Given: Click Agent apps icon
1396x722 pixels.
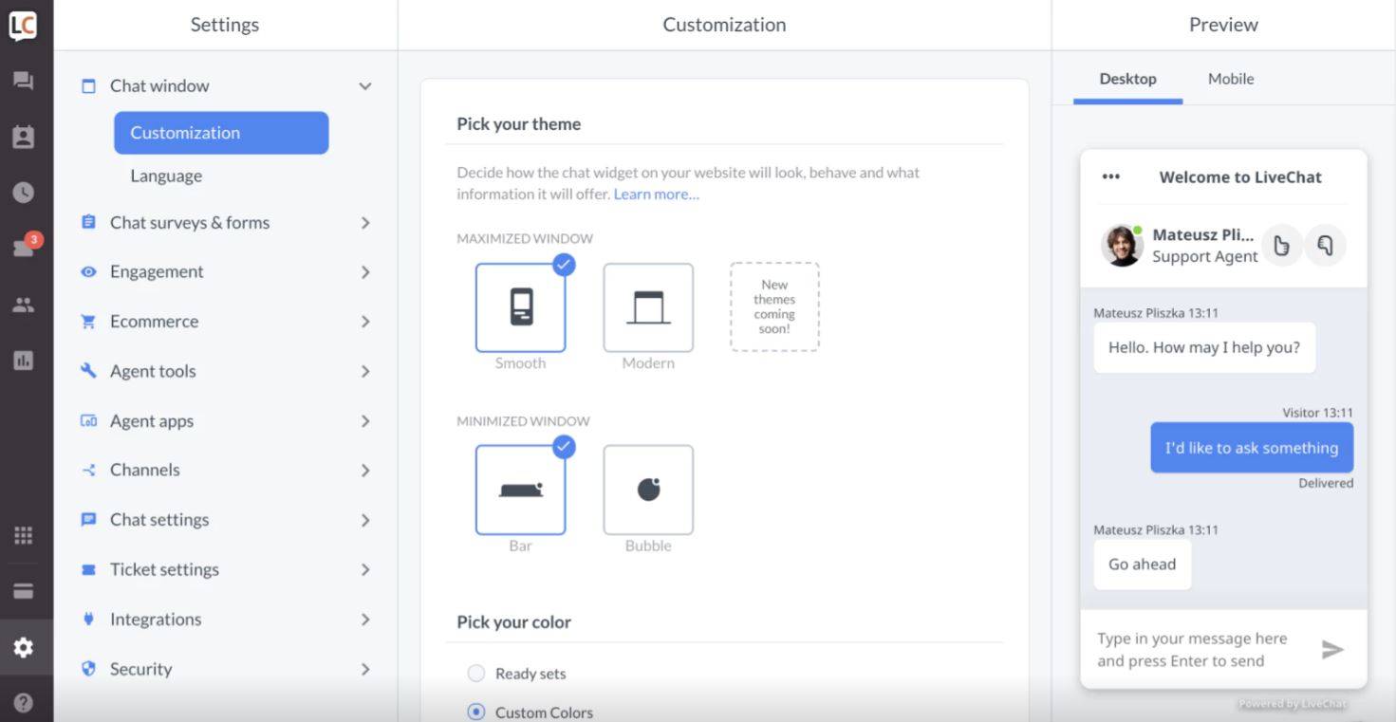Looking at the screenshot, I should coord(88,420).
